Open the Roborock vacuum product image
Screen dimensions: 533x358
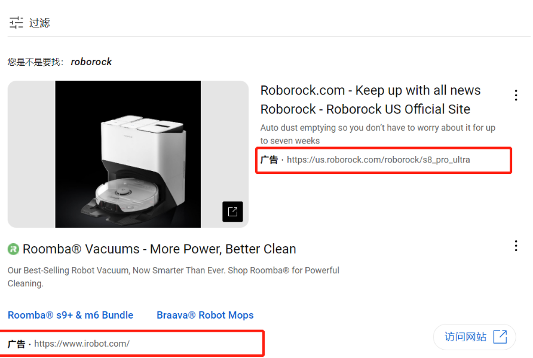pos(128,154)
